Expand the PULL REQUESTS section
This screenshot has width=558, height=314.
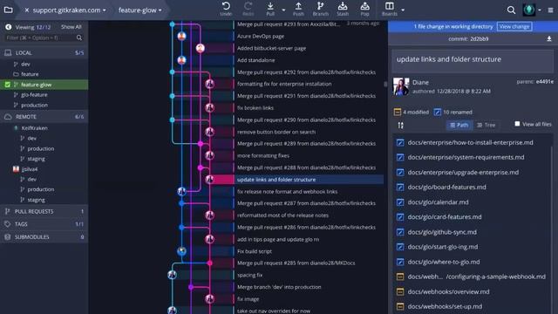click(x=44, y=211)
